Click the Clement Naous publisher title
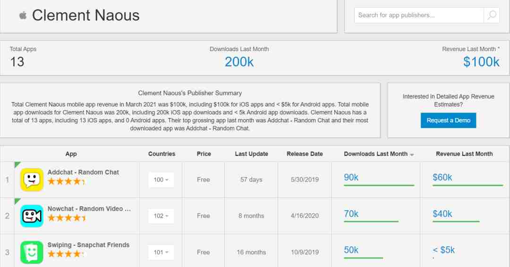Viewport: 510px width, 267px height. pos(85,15)
